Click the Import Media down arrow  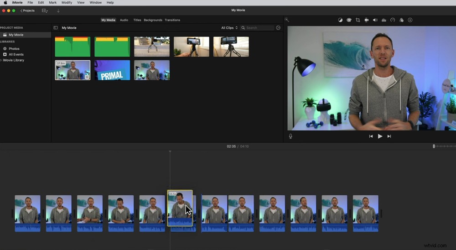58,10
